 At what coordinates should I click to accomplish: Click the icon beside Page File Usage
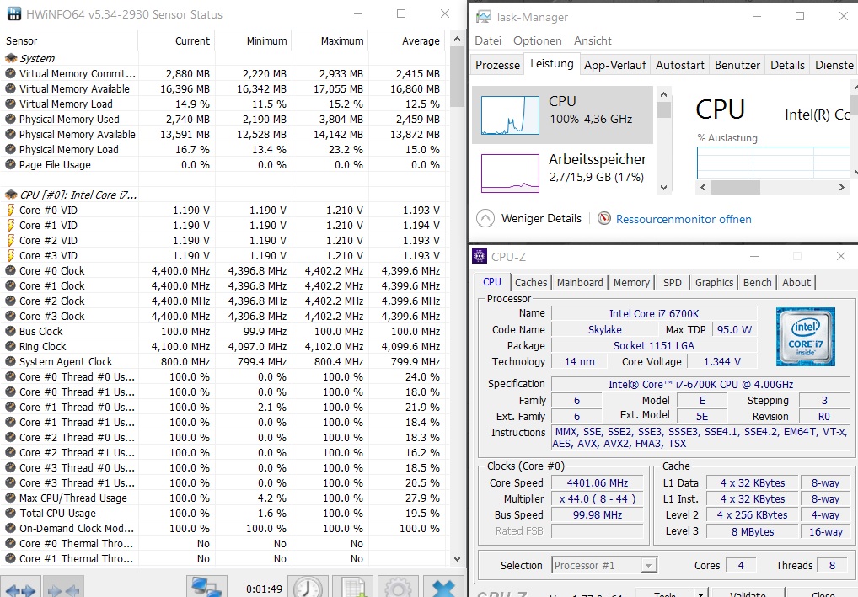(x=10, y=164)
